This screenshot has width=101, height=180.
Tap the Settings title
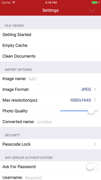pyautogui.click(x=50, y=10)
